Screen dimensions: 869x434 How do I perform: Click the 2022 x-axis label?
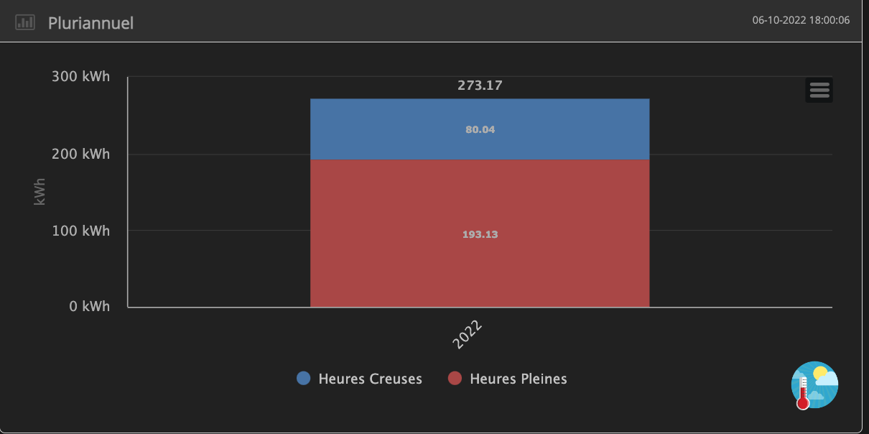click(467, 335)
